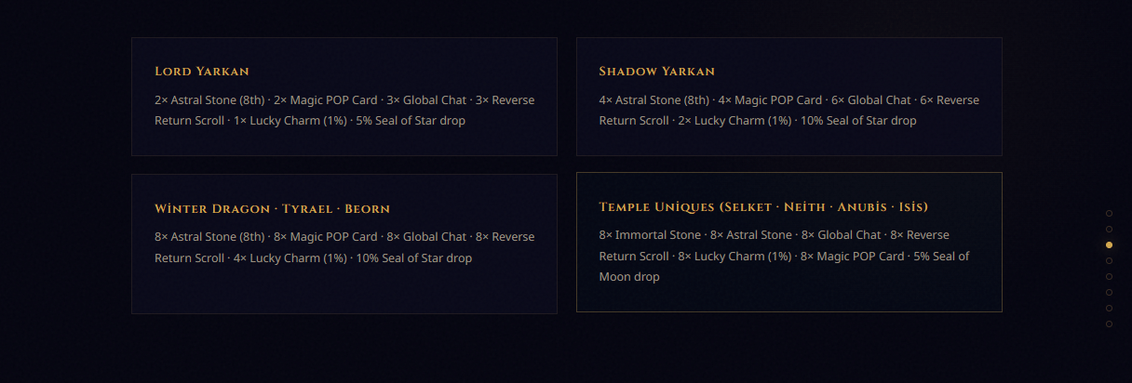This screenshot has height=383, width=1132.
Task: Select '8× Magic POP Card' in Temple Uniques card
Action: click(x=853, y=256)
